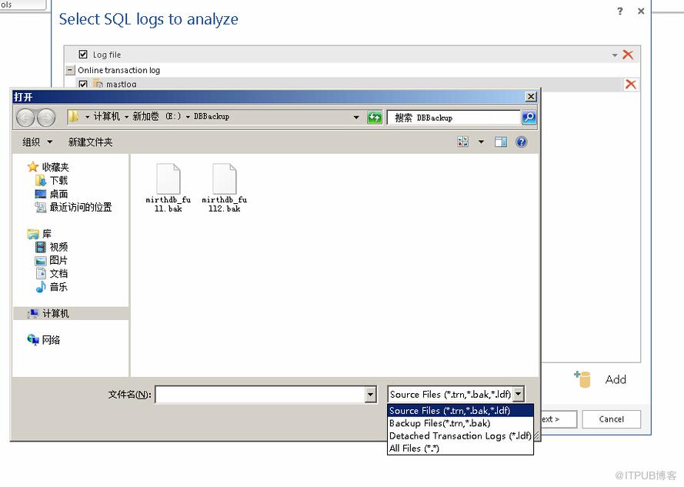
Task: Uncheck the Log file checkbox
Action: pyautogui.click(x=83, y=54)
